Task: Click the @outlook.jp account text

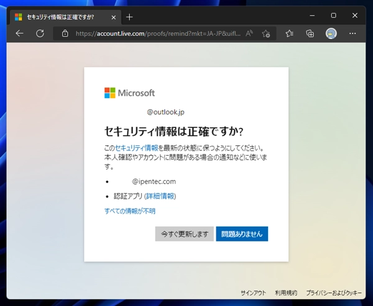Action: [x=165, y=112]
